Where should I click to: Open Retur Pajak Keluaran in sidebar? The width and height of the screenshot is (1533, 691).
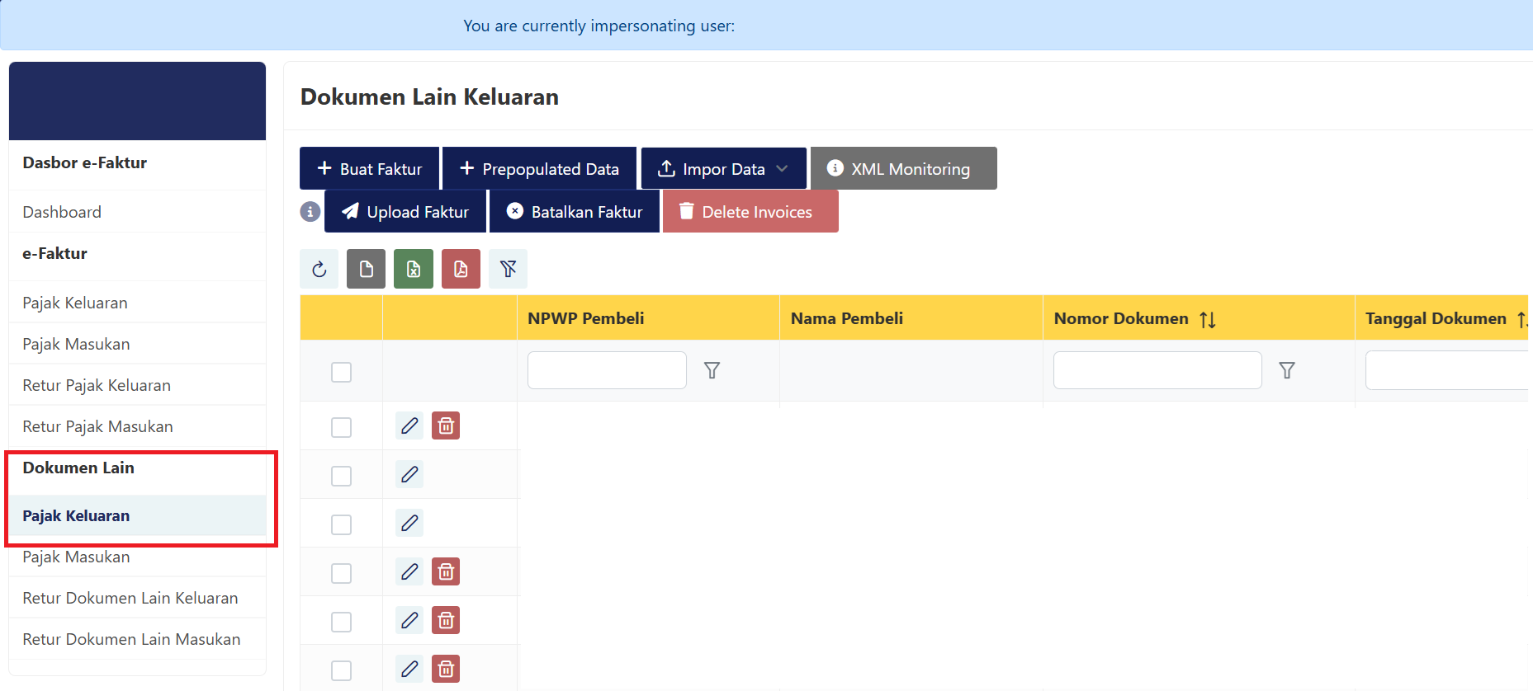(x=97, y=385)
